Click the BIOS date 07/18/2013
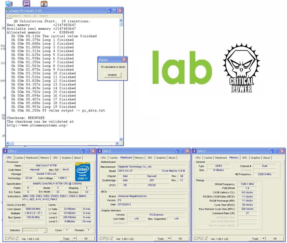 [x=151, y=204]
